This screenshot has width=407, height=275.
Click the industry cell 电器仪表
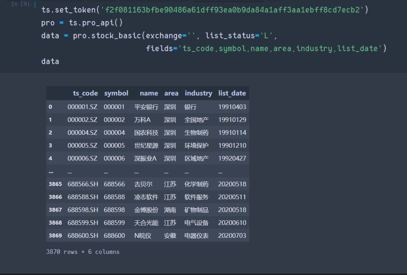coord(196,236)
